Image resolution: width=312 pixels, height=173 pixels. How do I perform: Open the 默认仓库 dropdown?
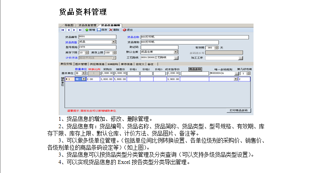click(x=176, y=52)
